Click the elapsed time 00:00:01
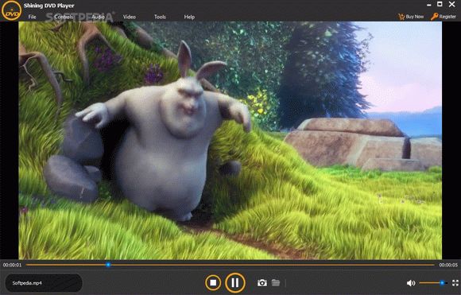Screen dimensions: 461x295 pos(13,265)
